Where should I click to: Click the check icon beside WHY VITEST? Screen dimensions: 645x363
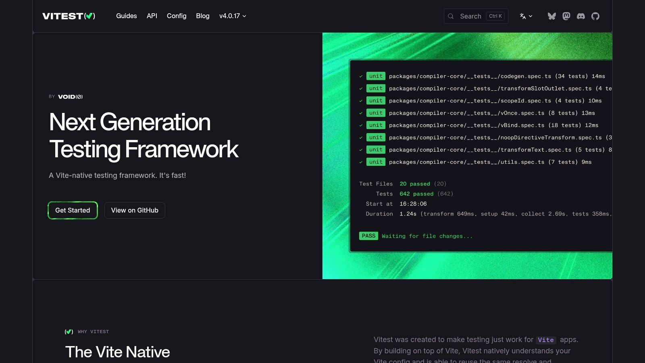coord(69,332)
